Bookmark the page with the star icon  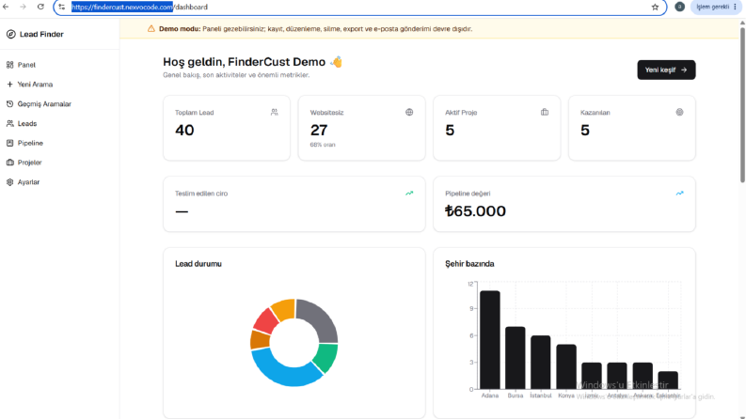(655, 8)
